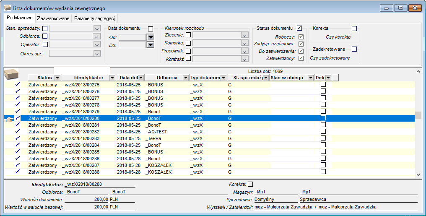Toggle the Korekta filter checkbox
Screen dimensions: 426x216
(354, 29)
